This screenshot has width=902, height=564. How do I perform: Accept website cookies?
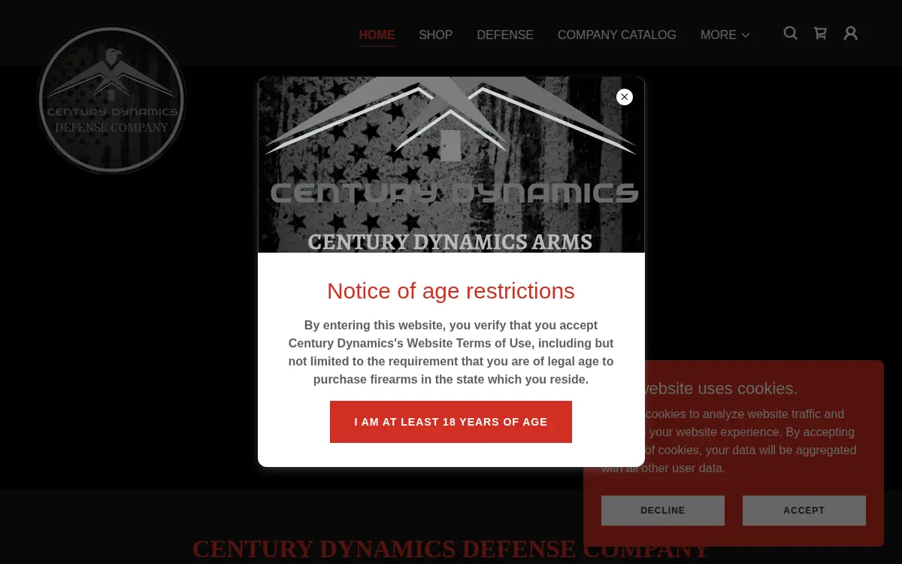[x=804, y=511]
